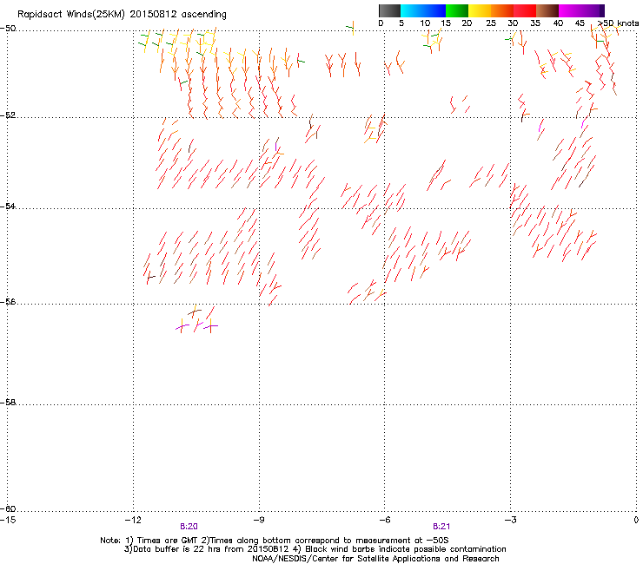Pick the magenta 40-45 knots legend segment

(570, 10)
